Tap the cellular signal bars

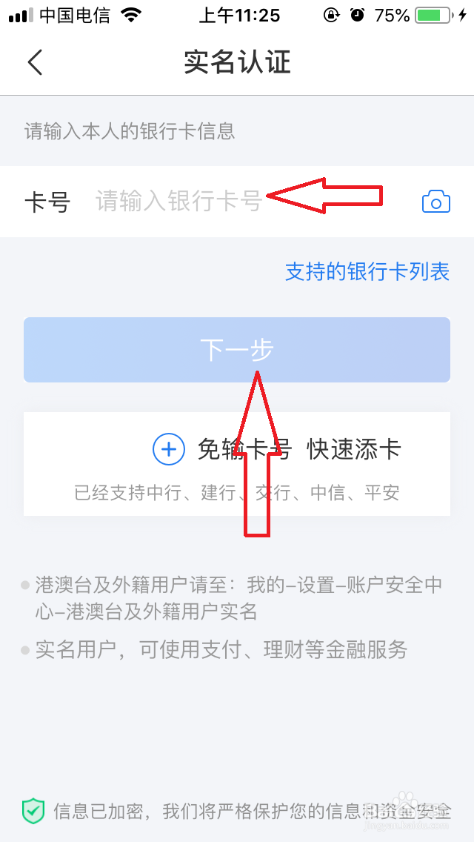coord(21,16)
